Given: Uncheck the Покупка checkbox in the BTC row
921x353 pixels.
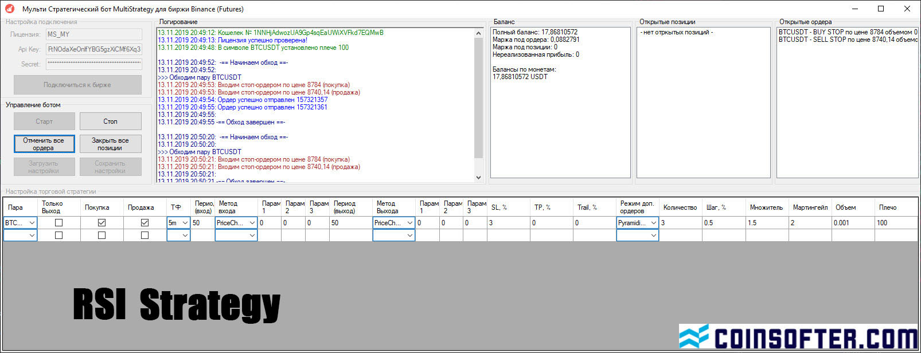Looking at the screenshot, I should 102,222.
